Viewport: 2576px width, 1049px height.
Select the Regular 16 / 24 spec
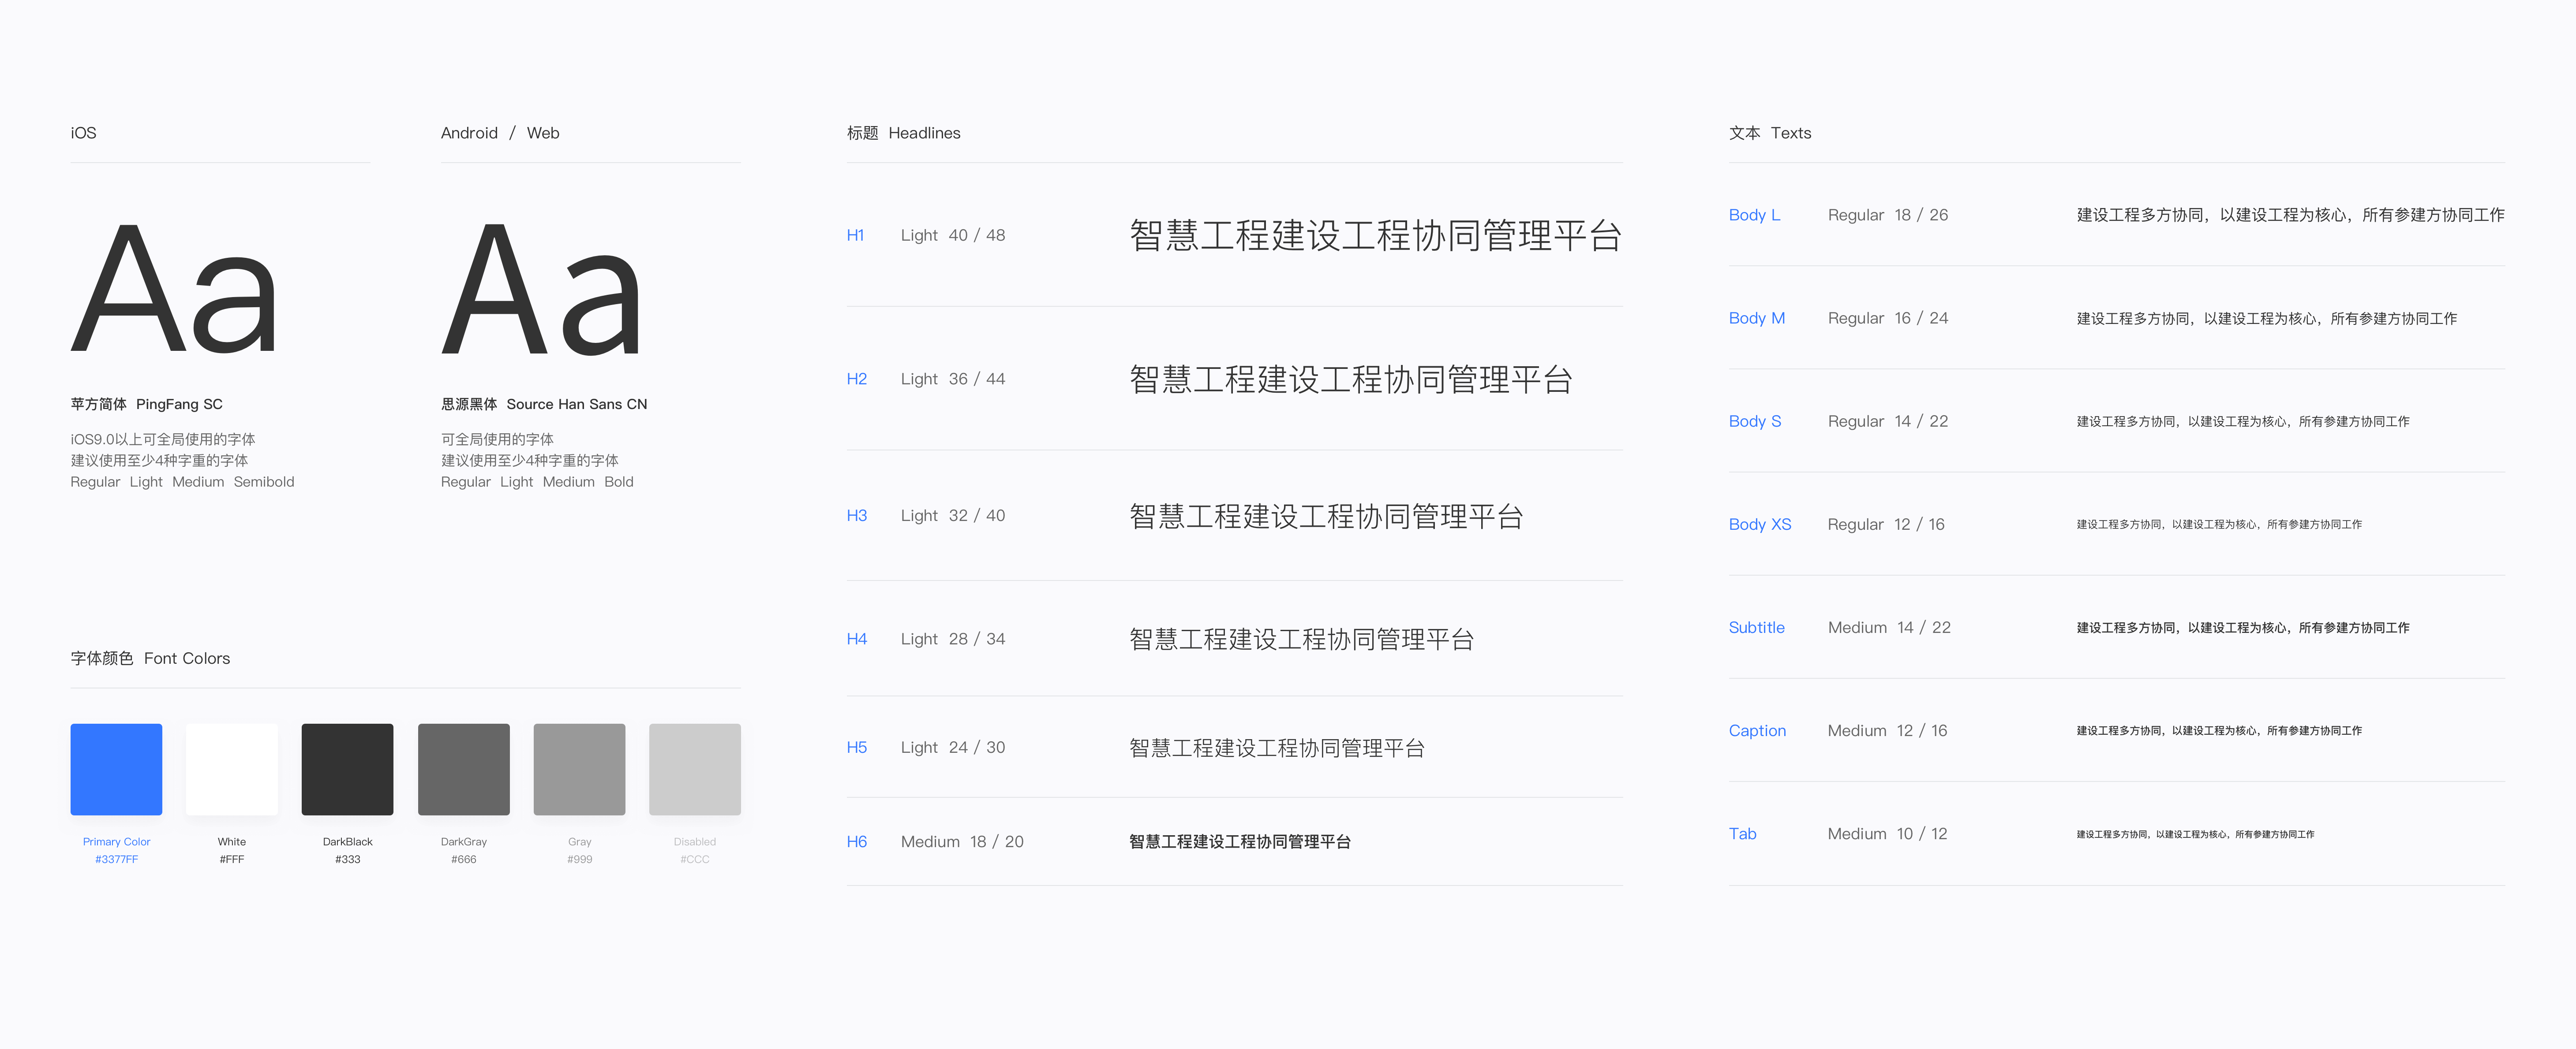click(1888, 319)
